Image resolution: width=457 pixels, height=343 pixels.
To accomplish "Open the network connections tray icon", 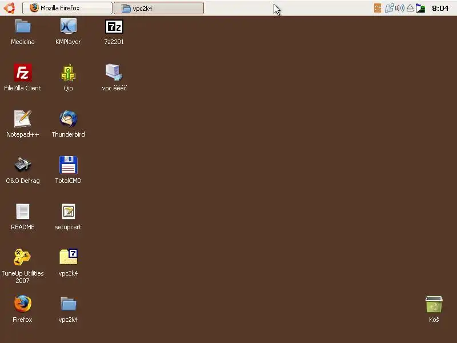I will pyautogui.click(x=390, y=8).
